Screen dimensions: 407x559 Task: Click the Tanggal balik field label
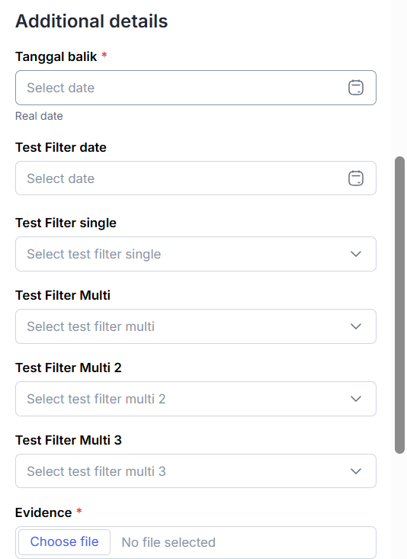56,56
